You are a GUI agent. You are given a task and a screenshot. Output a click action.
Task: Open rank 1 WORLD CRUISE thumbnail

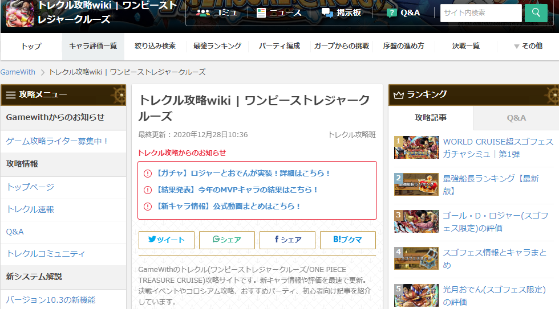[416, 147]
